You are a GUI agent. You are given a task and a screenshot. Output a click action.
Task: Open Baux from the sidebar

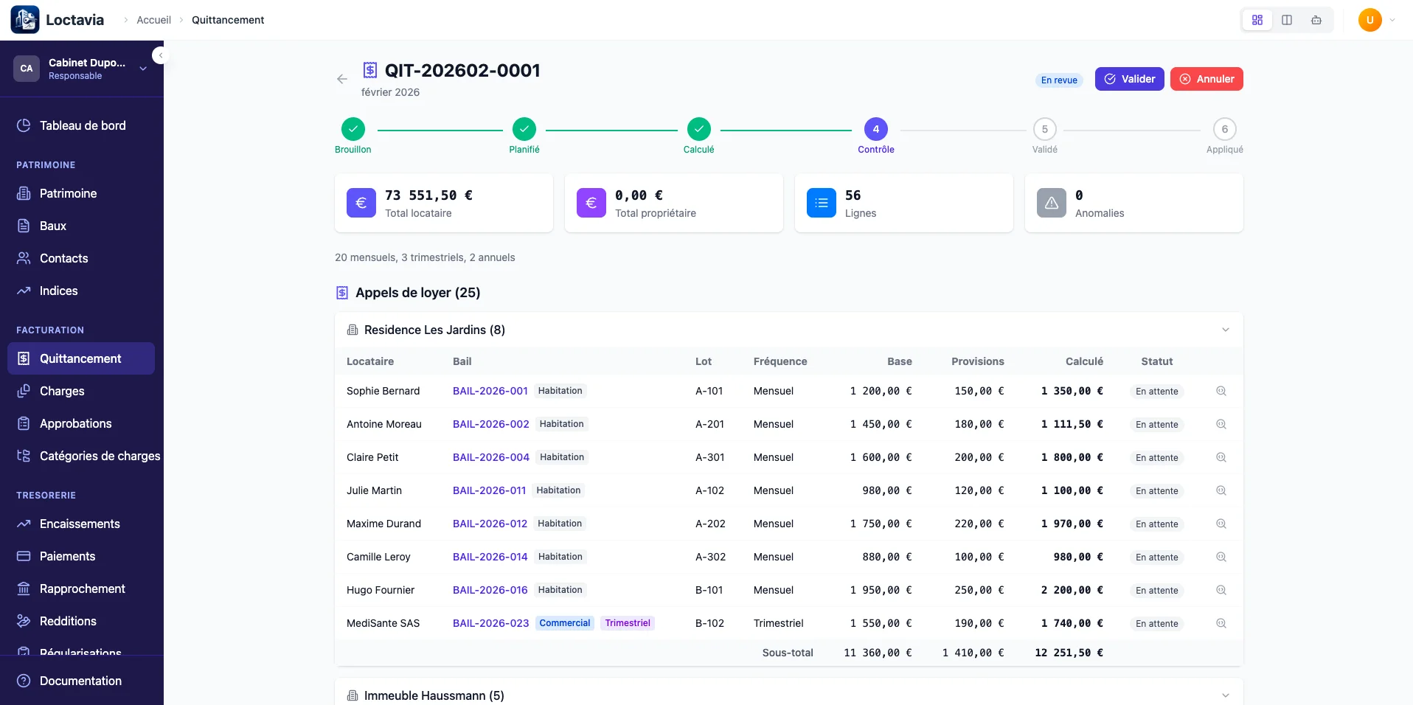[x=53, y=226]
